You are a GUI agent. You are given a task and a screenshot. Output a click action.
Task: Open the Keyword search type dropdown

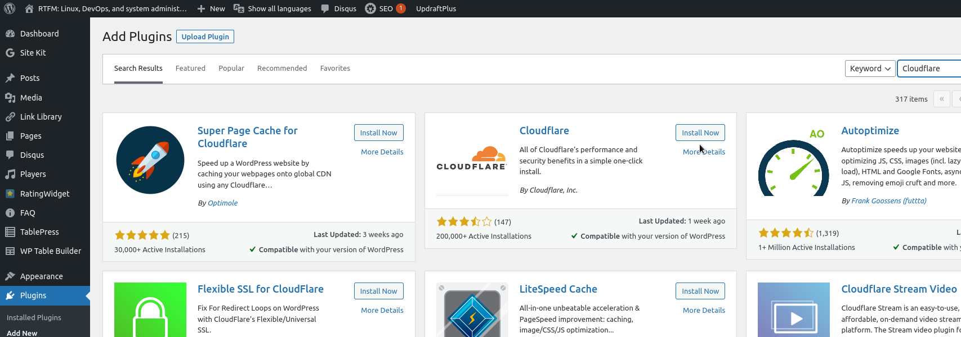870,69
